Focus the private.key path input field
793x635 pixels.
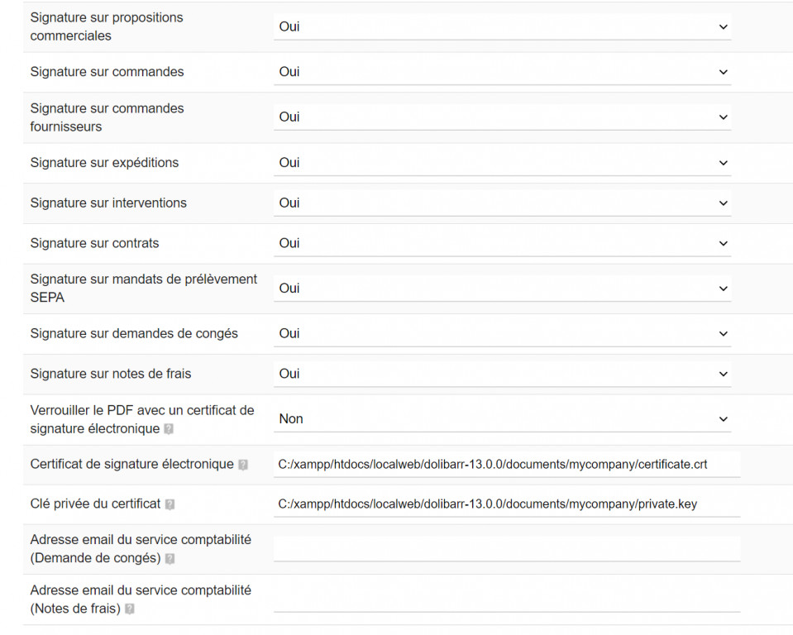pyautogui.click(x=506, y=504)
